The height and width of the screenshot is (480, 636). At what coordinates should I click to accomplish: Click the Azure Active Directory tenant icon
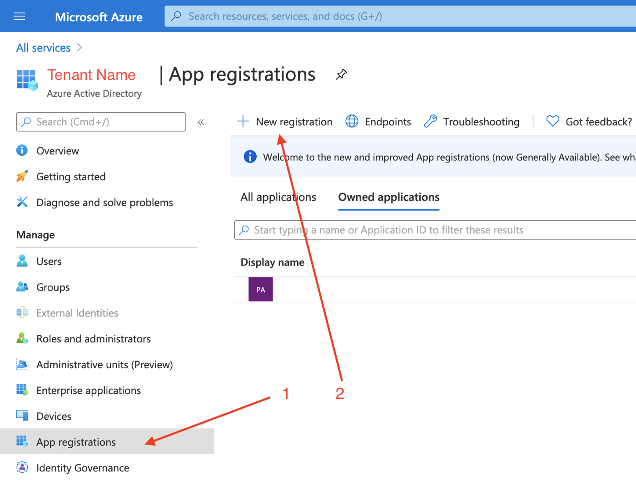[27, 80]
